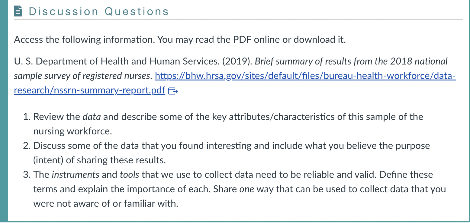The image size is (470, 223).
Task: Click the list number 2 marker
Action: [x=27, y=146]
